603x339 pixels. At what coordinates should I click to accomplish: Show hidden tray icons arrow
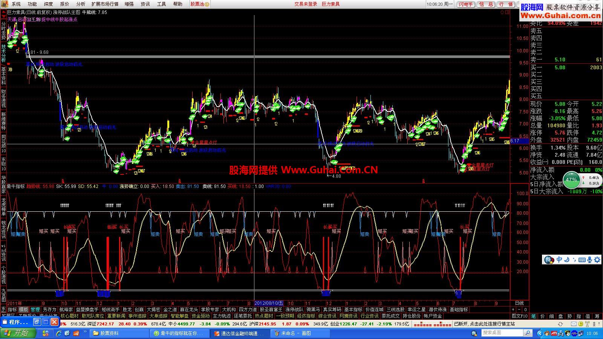[540, 333]
